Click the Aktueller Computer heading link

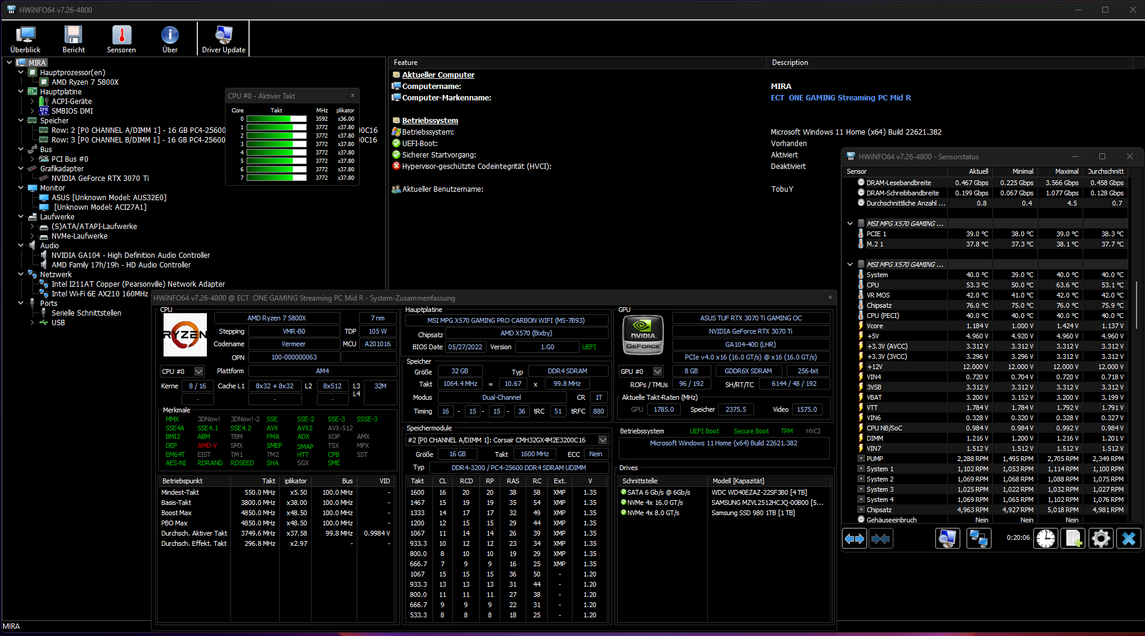[438, 75]
